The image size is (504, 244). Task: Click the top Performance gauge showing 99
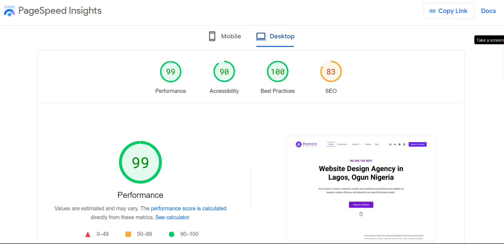click(x=171, y=72)
